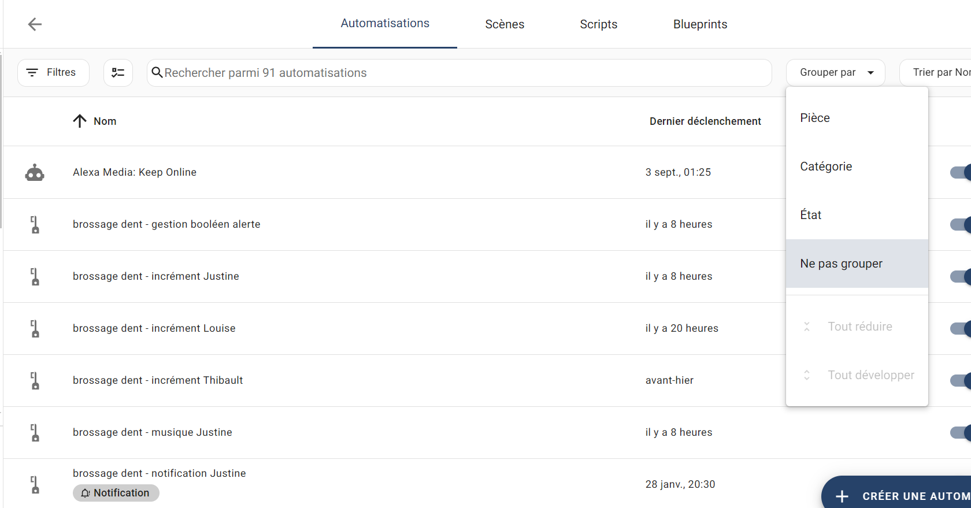
Task: Toggle incrément Thibault automation switch
Action: [961, 380]
